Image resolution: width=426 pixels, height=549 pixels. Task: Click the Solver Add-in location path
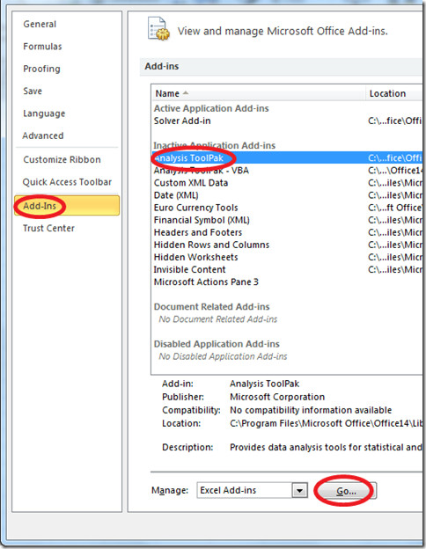click(395, 121)
